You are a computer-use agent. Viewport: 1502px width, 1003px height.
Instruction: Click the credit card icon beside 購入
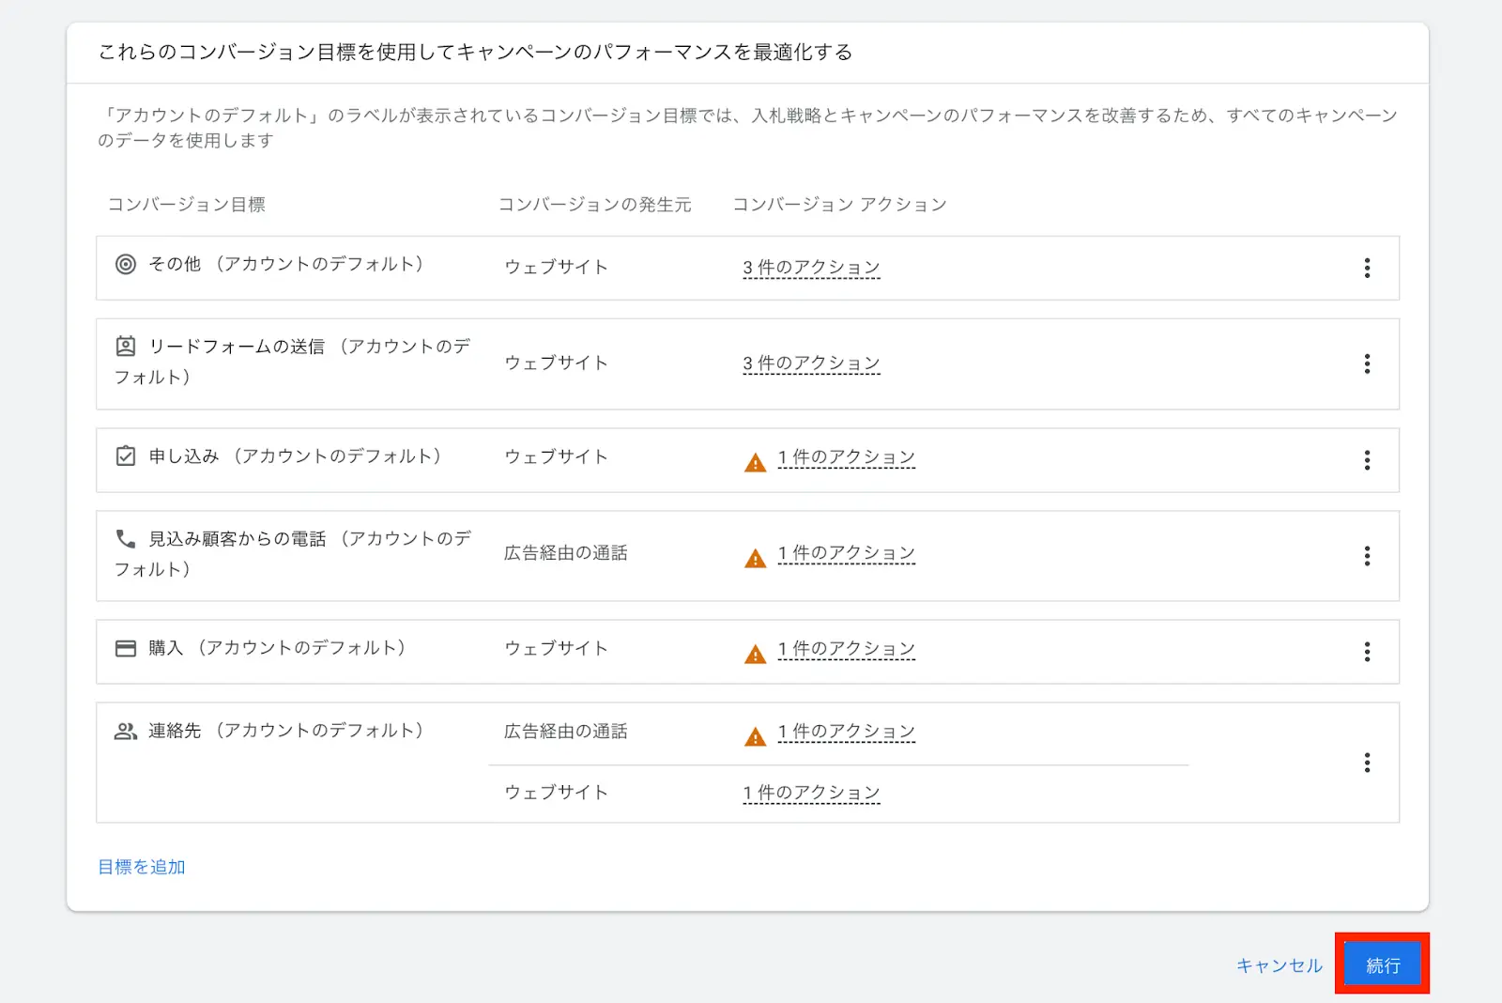[126, 648]
